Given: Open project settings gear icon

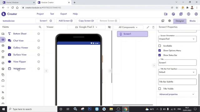Looking at the screenshot, I should 169,21.
